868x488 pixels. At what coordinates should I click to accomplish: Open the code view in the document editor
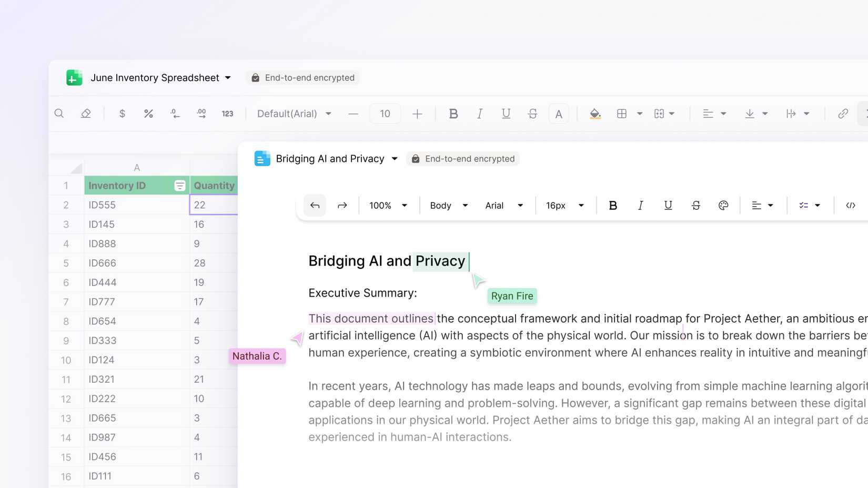click(x=850, y=205)
